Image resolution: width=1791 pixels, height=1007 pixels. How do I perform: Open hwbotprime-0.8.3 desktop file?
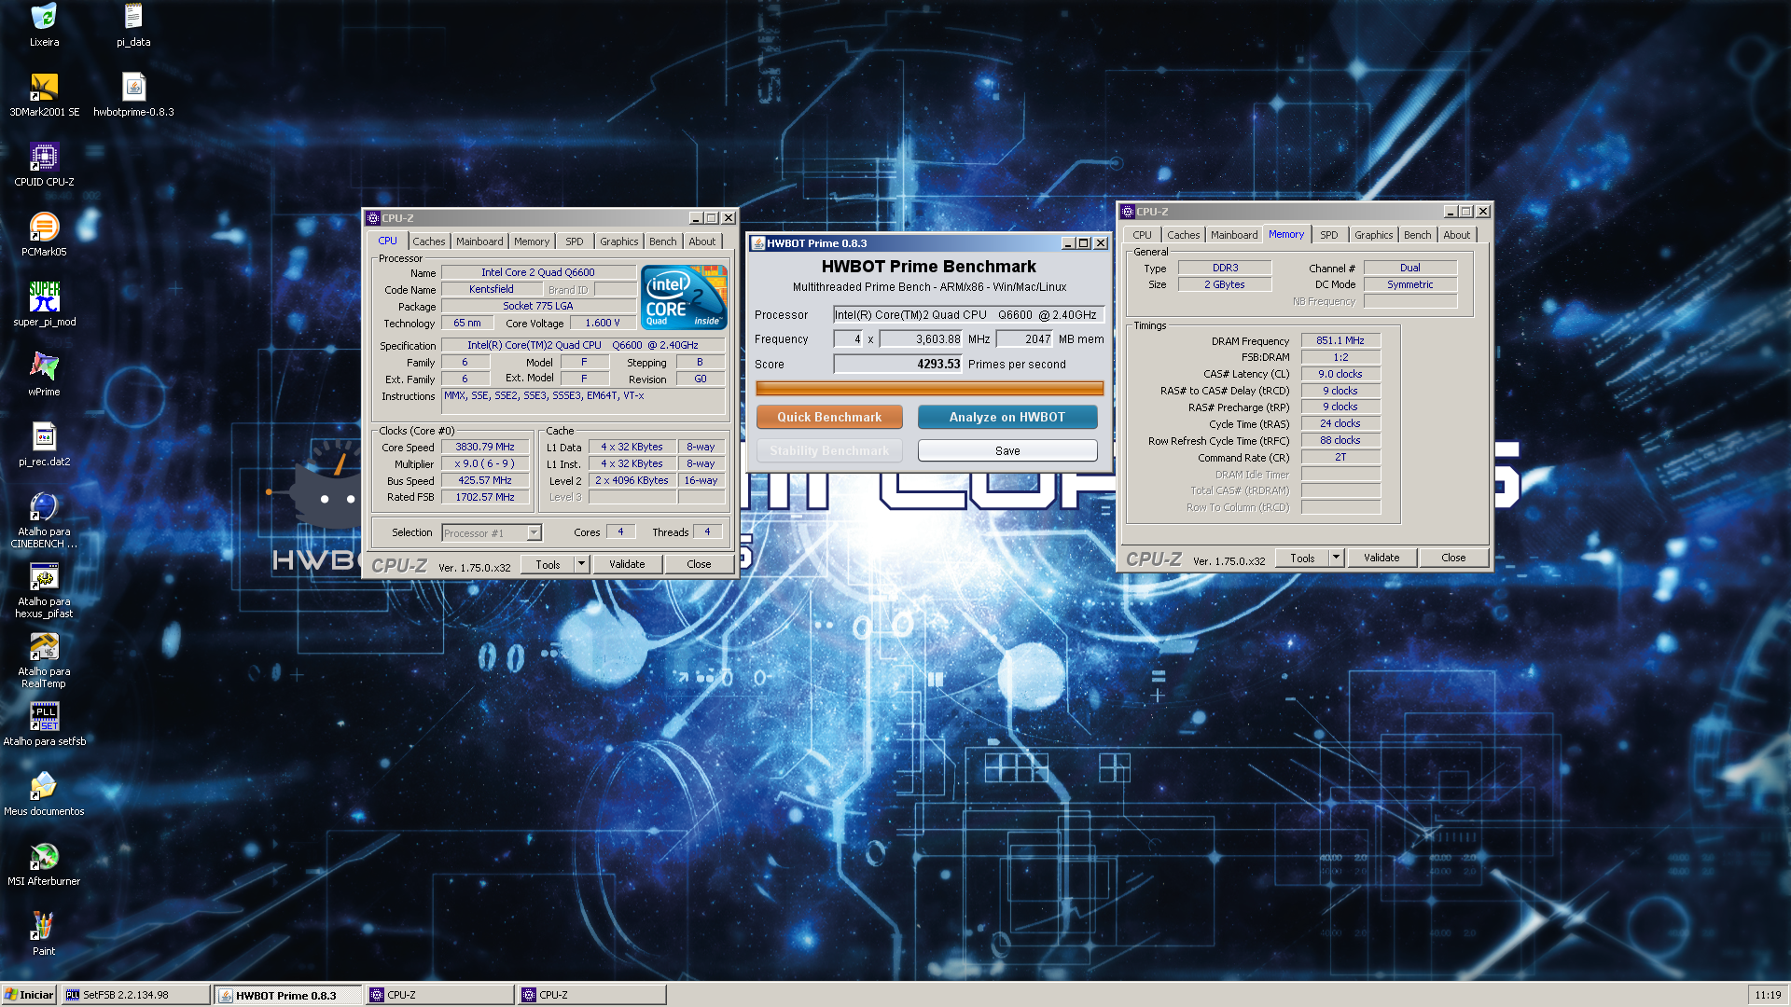pyautogui.click(x=133, y=87)
